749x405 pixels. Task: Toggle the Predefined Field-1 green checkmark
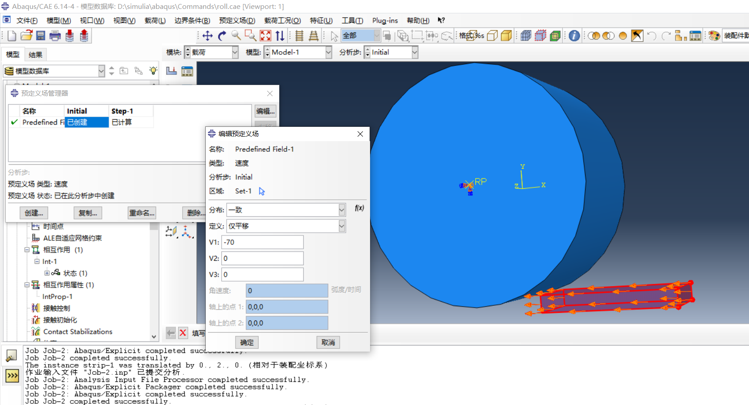click(14, 122)
